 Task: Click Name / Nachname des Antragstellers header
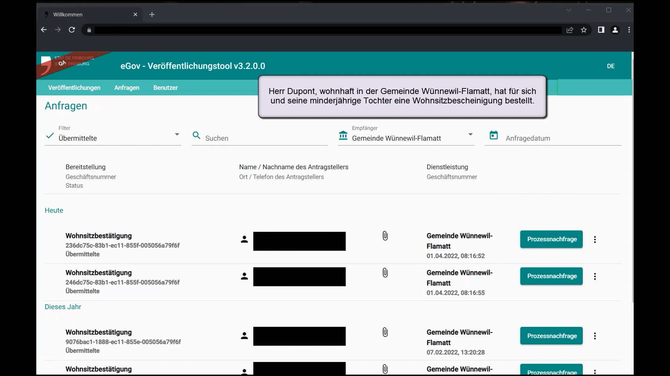pos(293,167)
